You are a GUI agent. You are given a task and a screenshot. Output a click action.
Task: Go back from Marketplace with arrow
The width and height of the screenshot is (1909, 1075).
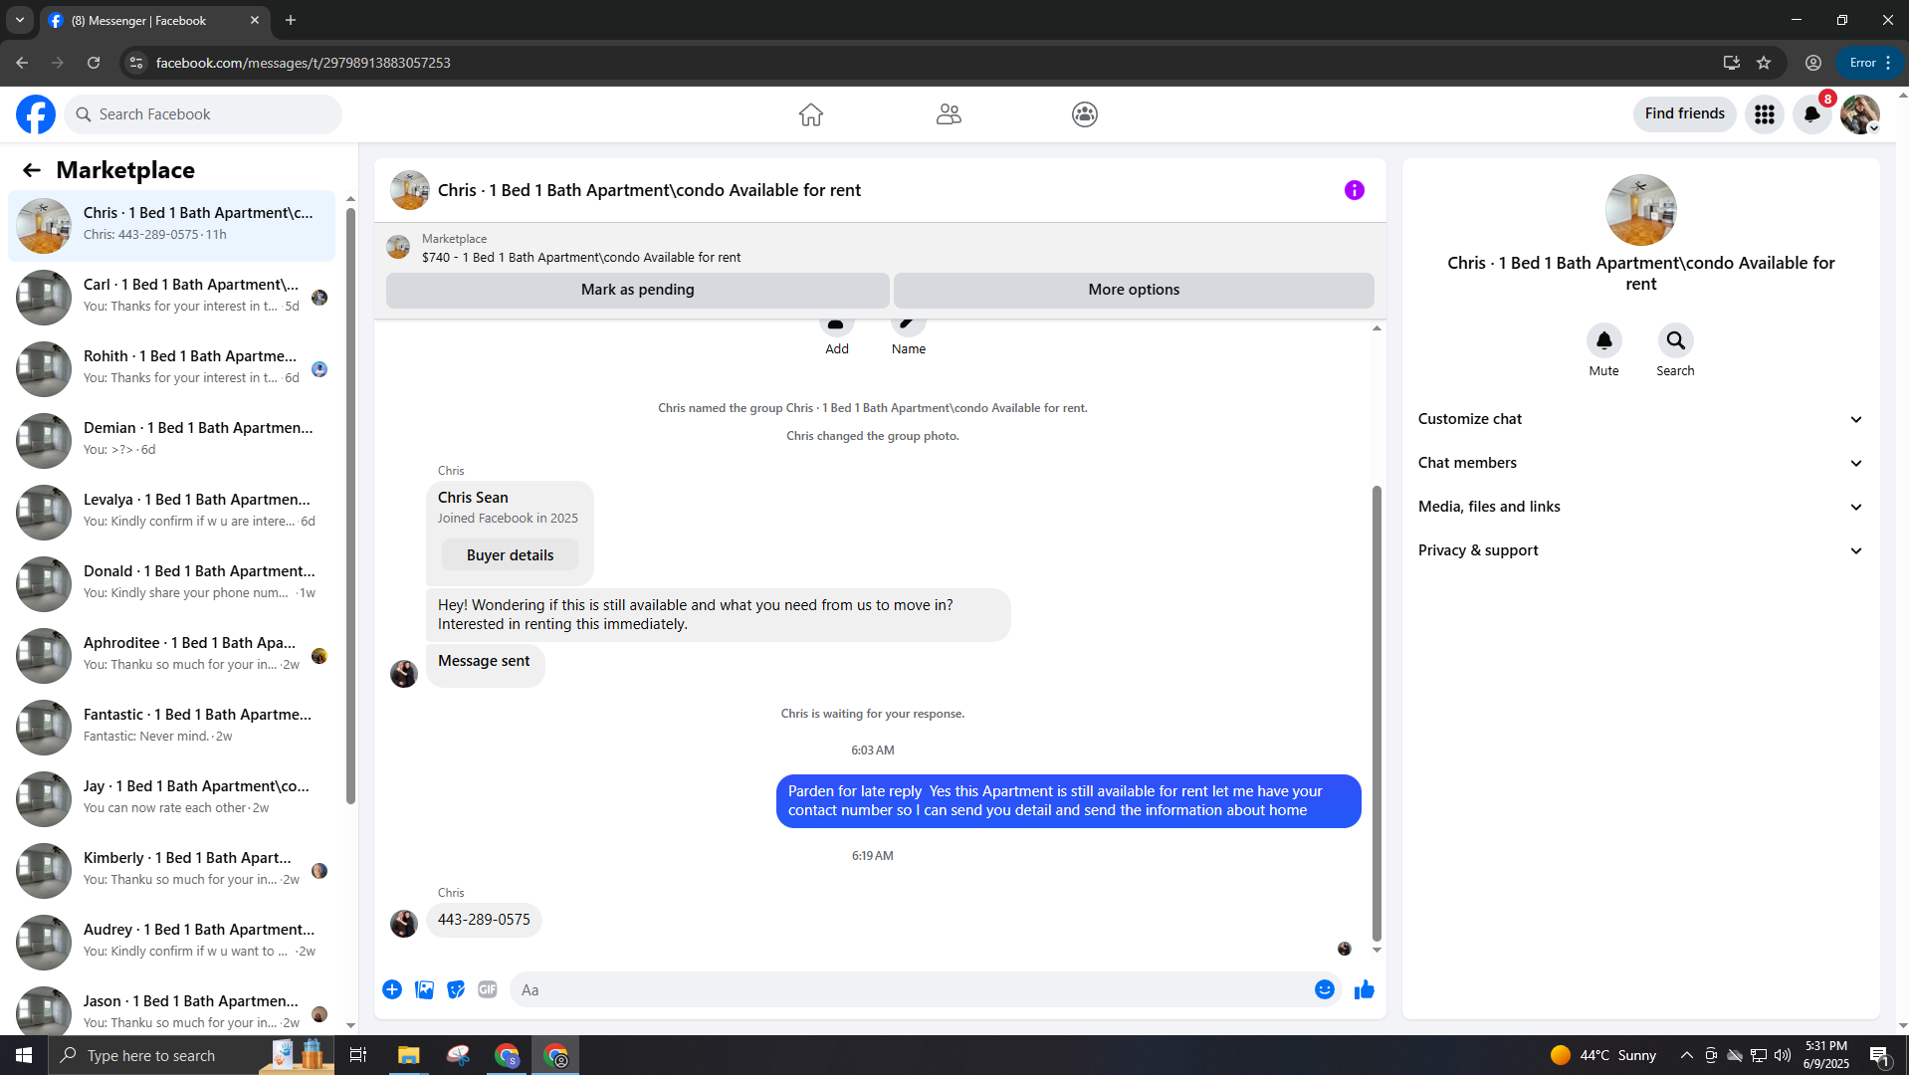point(32,170)
